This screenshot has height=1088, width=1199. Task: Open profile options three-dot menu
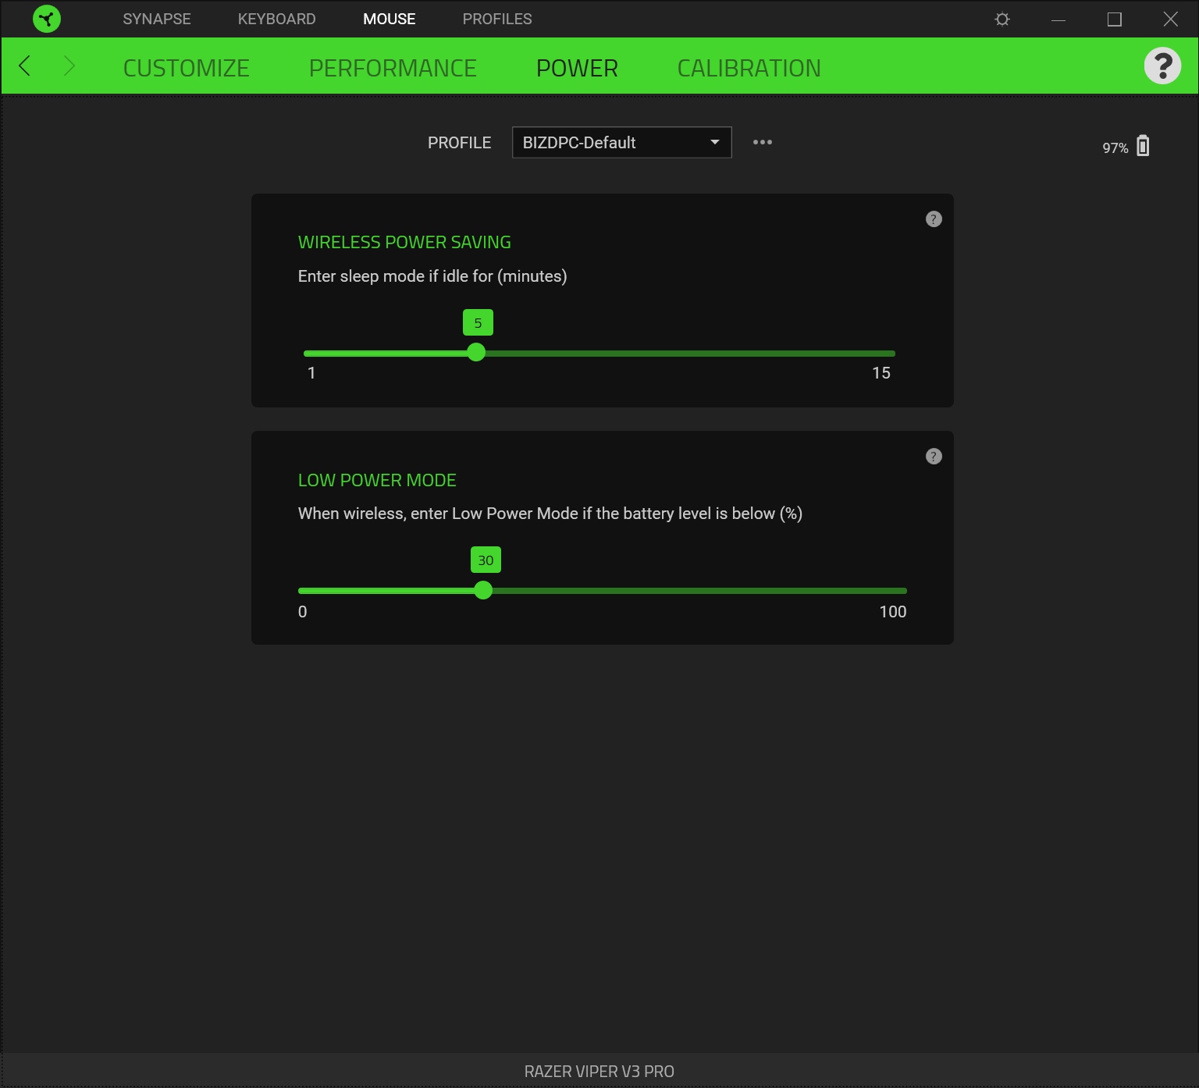(x=762, y=142)
